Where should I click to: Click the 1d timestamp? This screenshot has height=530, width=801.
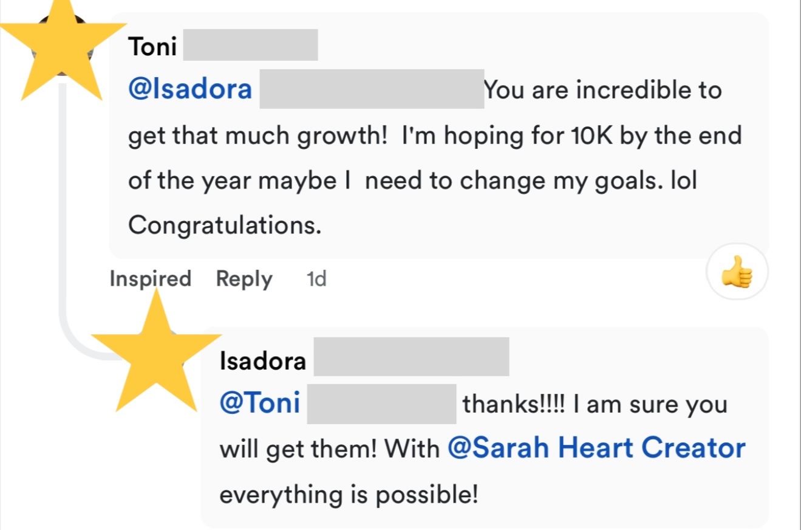[316, 279]
